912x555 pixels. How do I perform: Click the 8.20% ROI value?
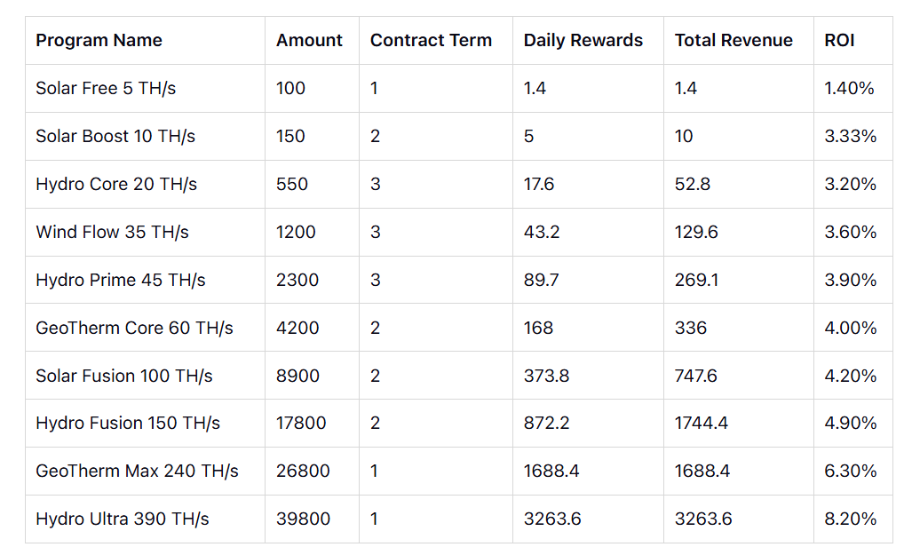point(850,519)
